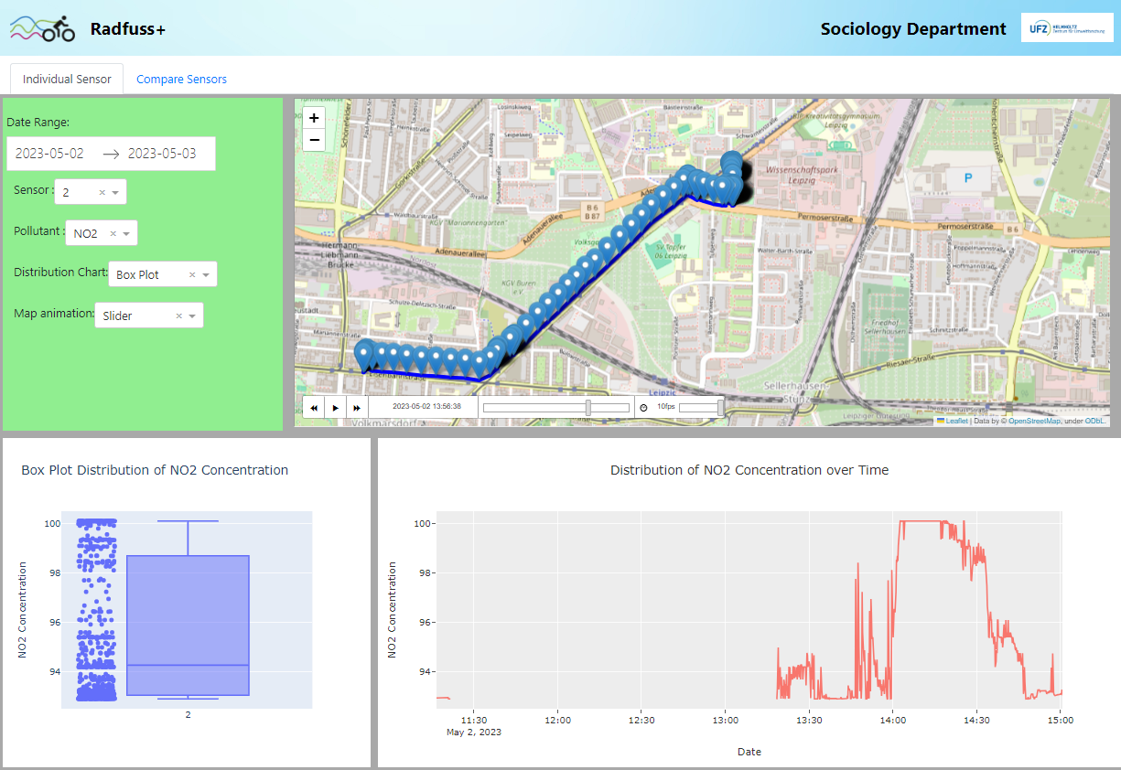Screen dimensions: 1121x770
Task: Clear the Map animation selection
Action: click(x=179, y=315)
